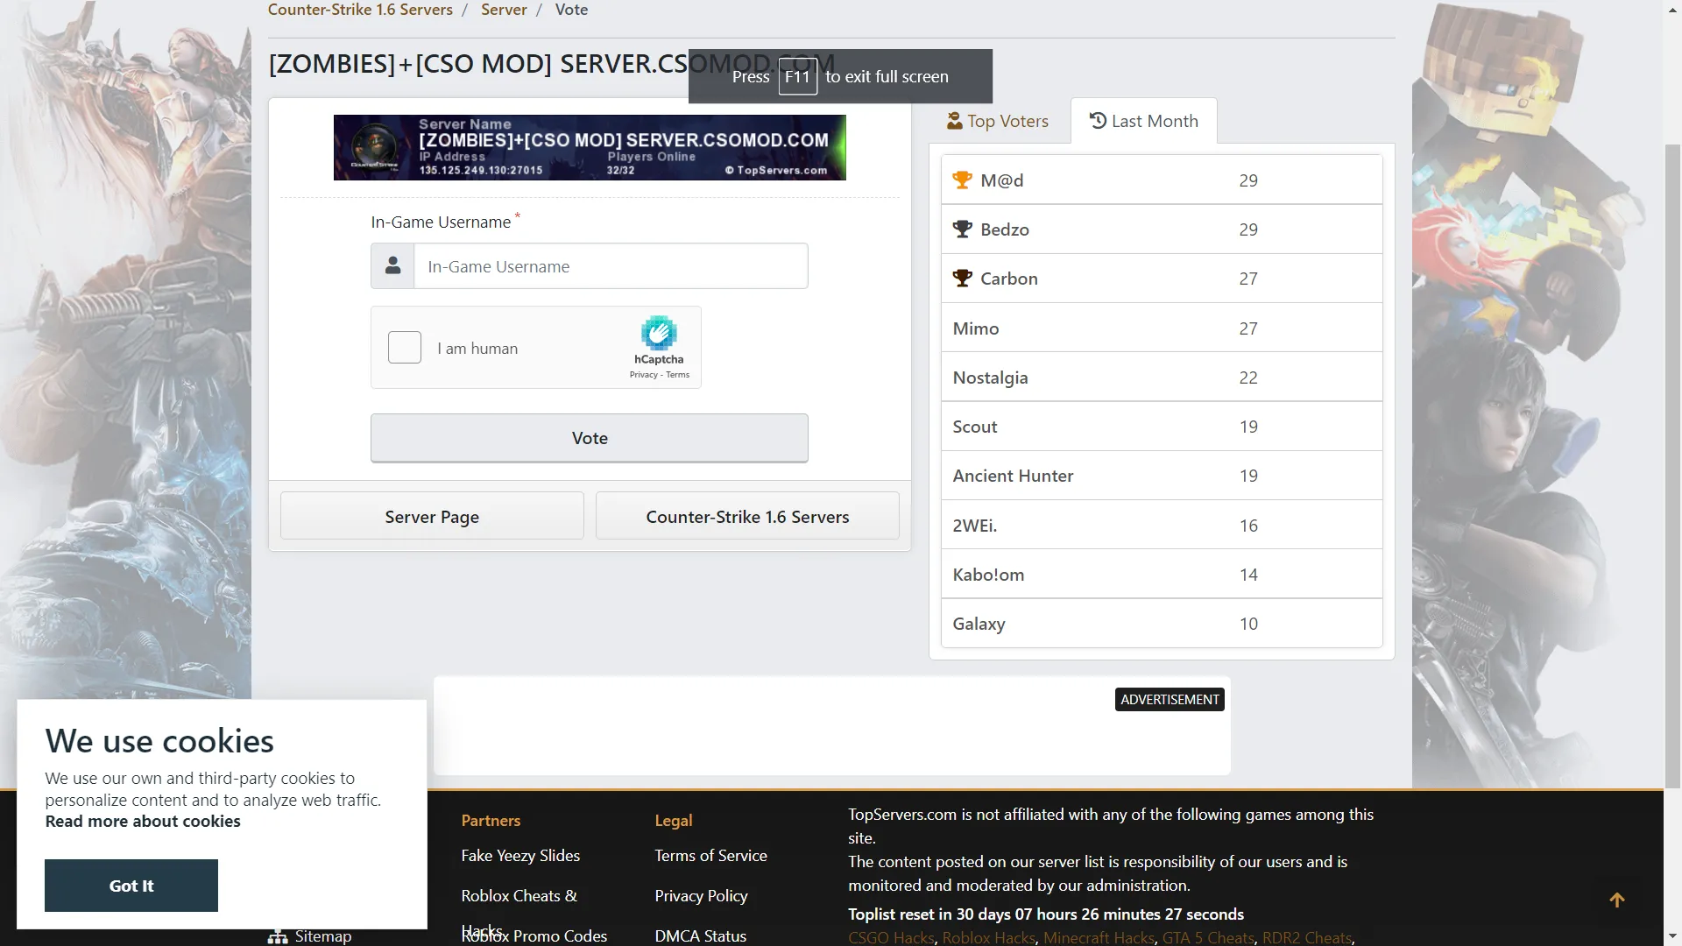
Task: Open CSGO Hacks footer link
Action: 891,937
